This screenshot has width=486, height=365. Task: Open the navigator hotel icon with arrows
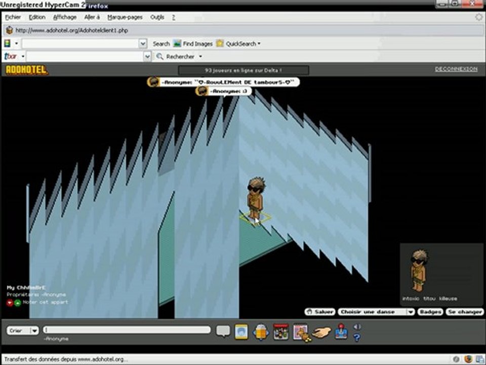(x=261, y=332)
